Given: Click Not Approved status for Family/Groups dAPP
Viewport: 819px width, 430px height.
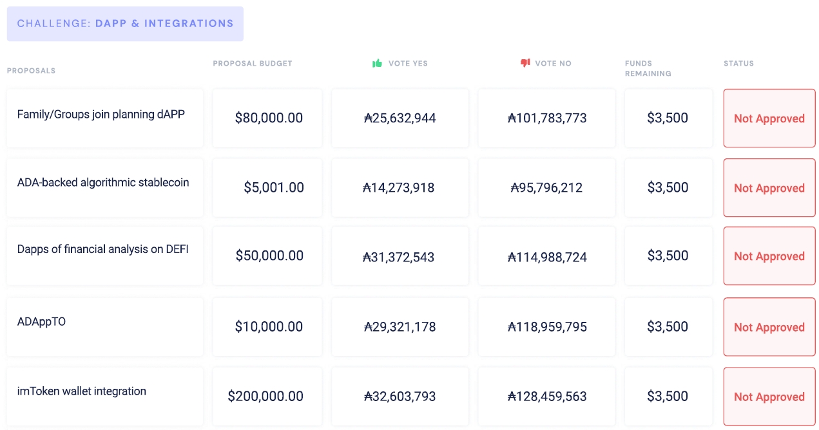Looking at the screenshot, I should pos(769,118).
